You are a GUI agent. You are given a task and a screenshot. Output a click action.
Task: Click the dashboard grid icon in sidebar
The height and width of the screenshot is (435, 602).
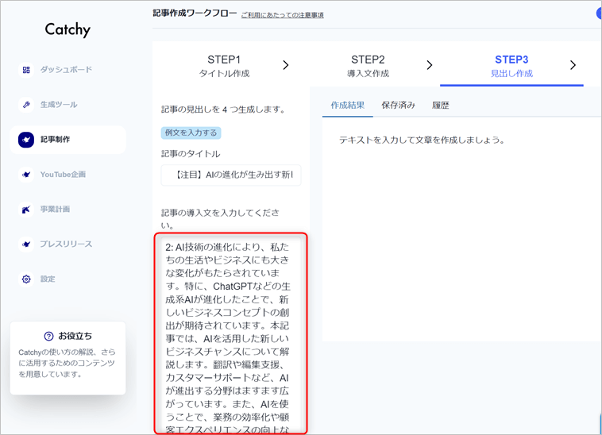click(26, 70)
